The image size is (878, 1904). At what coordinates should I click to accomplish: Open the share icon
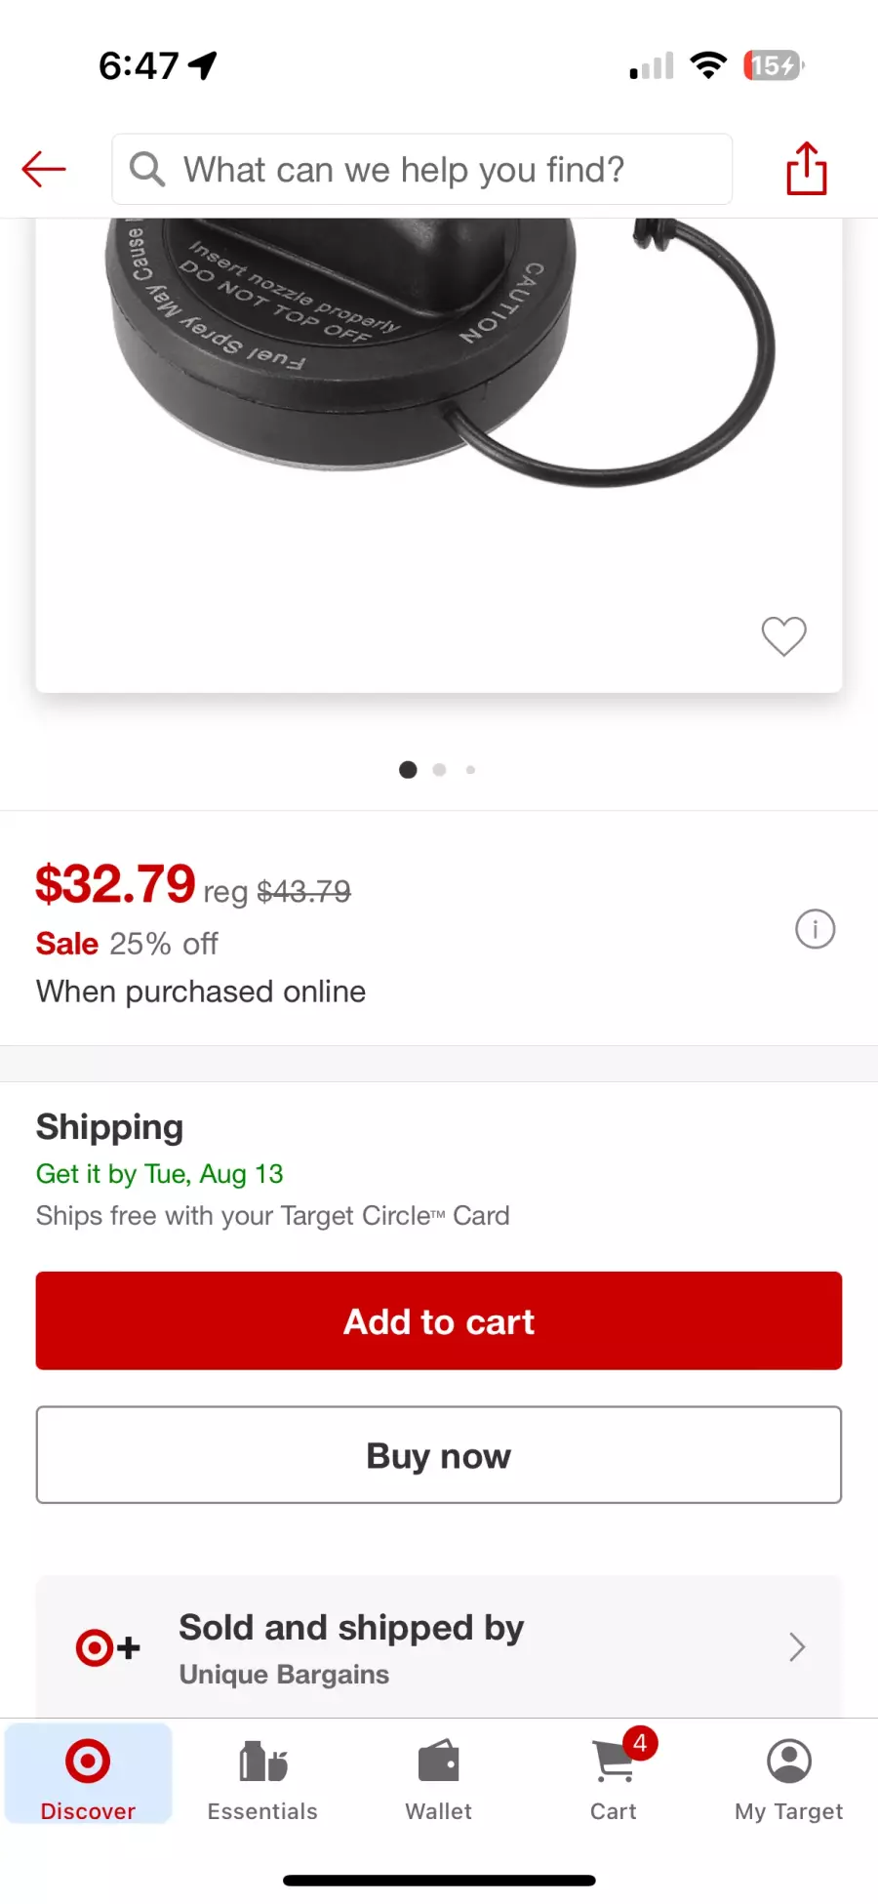tap(807, 169)
